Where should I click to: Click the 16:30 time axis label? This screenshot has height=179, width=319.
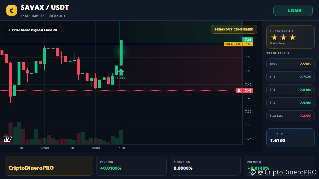coord(121,148)
